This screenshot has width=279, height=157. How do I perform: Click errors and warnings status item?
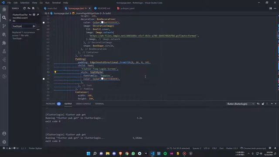click(10, 148)
